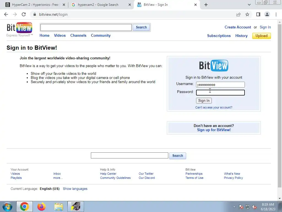The image size is (282, 212).
Task: Launch Firefox from taskbar
Action: [42, 206]
